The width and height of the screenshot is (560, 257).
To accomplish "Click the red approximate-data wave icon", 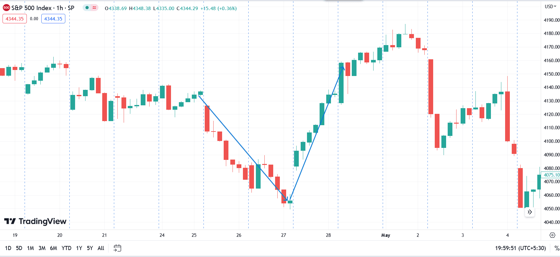I will (x=94, y=8).
